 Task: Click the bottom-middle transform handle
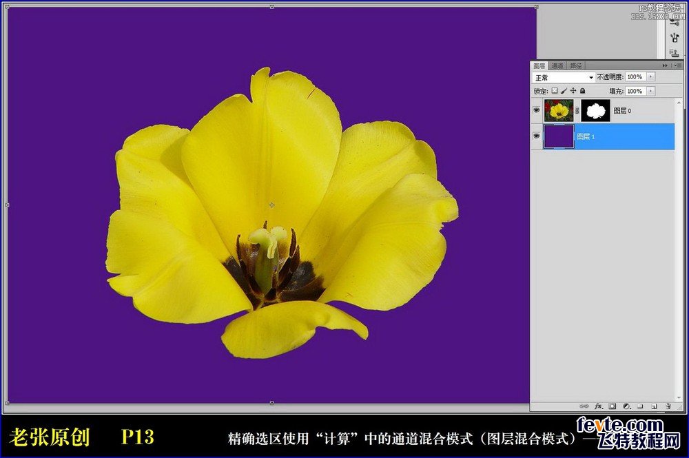tap(271, 403)
